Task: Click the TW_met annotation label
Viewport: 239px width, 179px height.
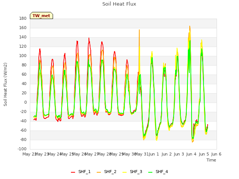Action: tap(41, 16)
